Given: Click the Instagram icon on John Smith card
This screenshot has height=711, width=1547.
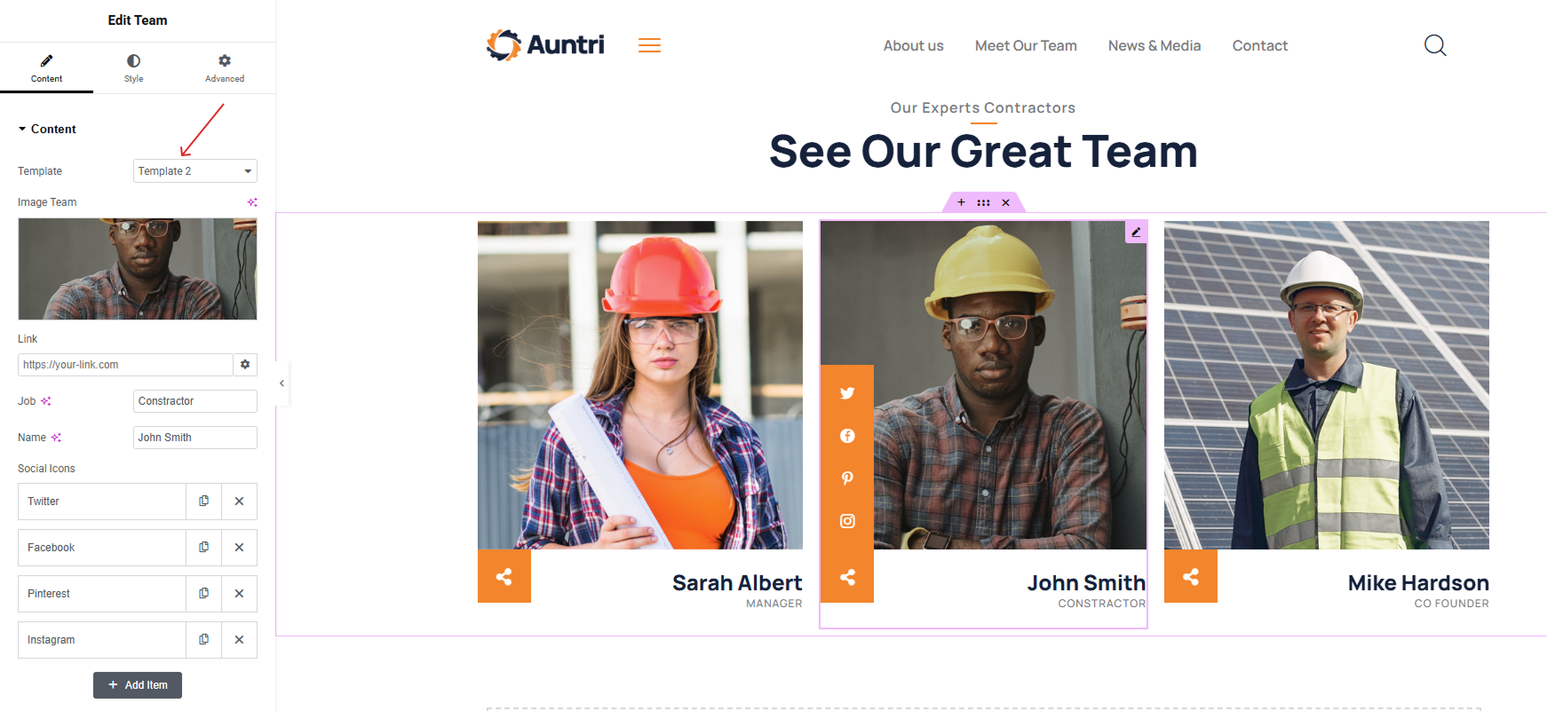Looking at the screenshot, I should pyautogui.click(x=847, y=521).
